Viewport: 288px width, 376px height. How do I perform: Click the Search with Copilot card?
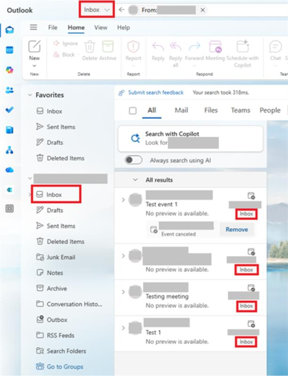(x=191, y=139)
